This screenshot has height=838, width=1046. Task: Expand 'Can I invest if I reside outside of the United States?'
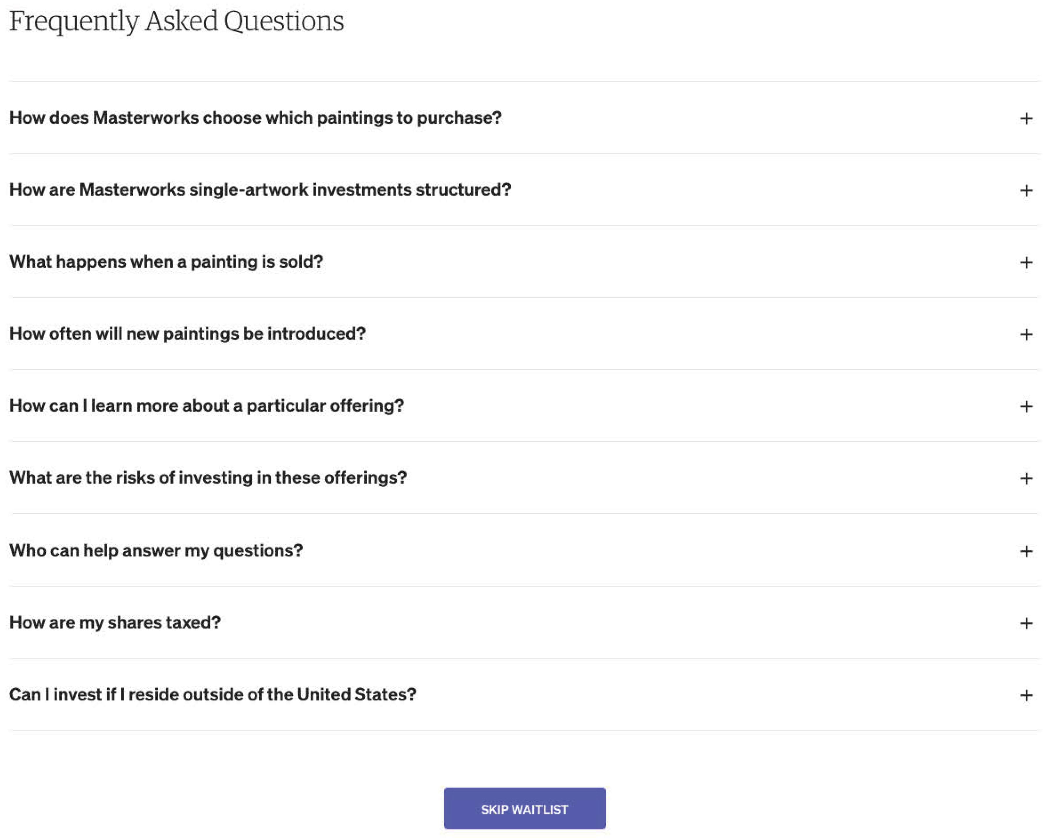(212, 694)
